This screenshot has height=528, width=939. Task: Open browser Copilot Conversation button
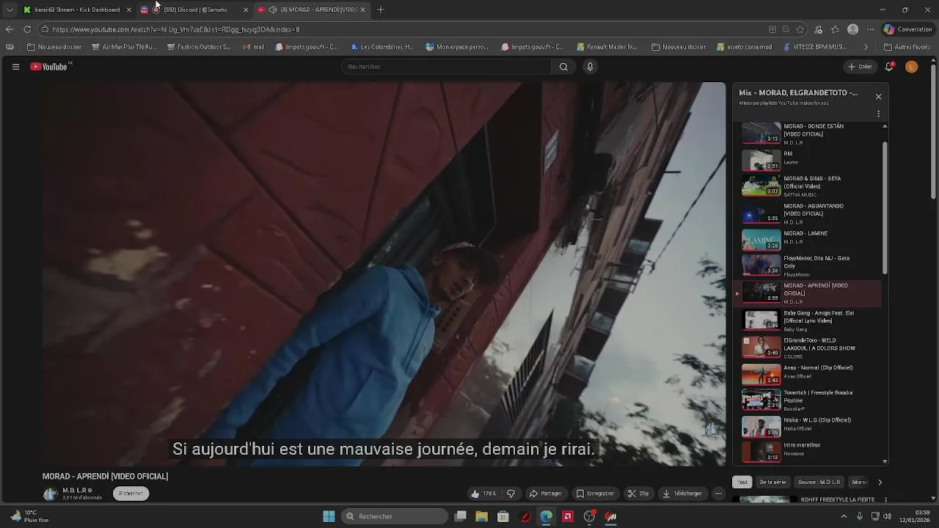click(x=907, y=29)
